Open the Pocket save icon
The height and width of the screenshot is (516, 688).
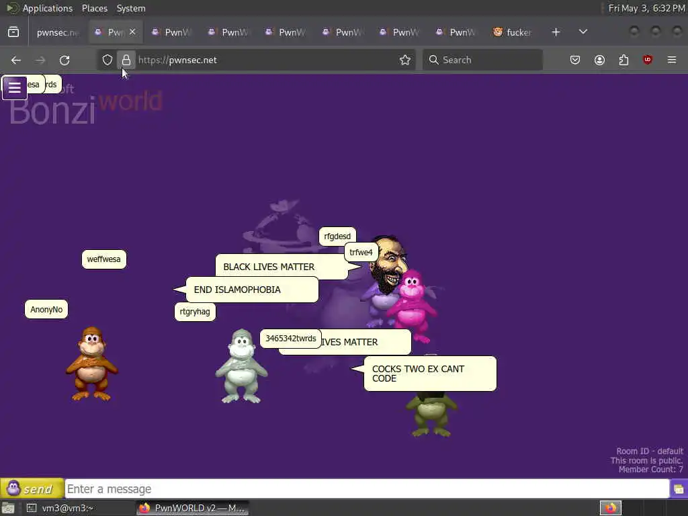[575, 60]
